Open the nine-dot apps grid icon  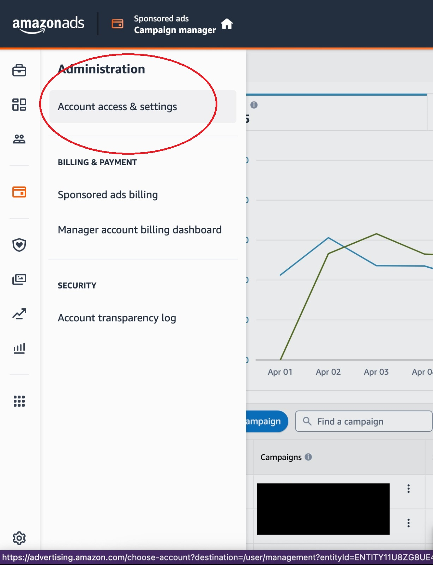(19, 401)
